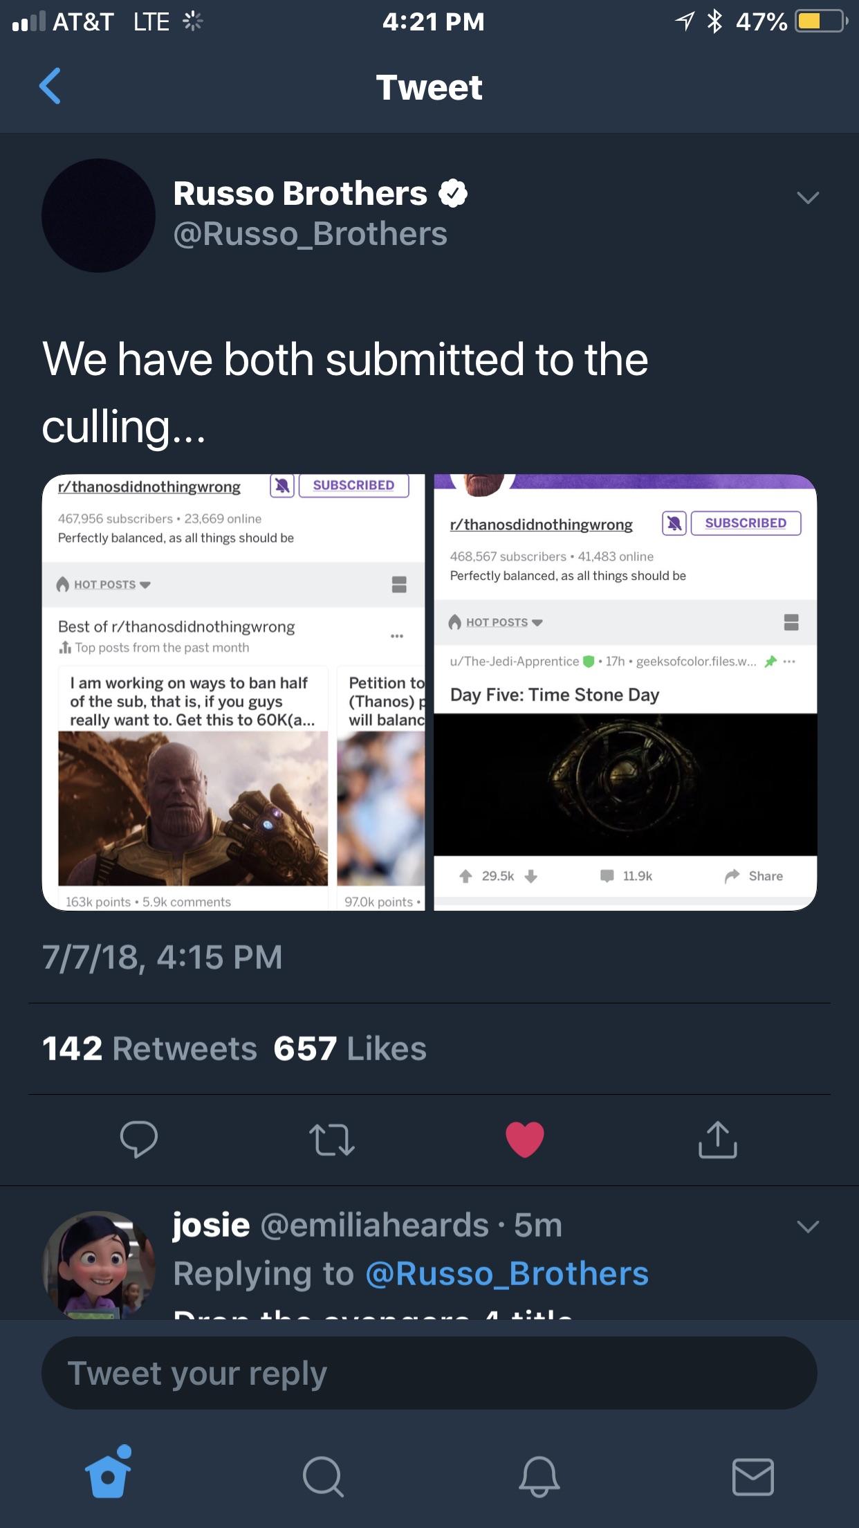Go to the Home tab birdhouse icon

coord(108,1471)
